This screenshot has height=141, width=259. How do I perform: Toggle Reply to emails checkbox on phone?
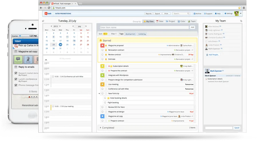pyautogui.click(x=16, y=67)
